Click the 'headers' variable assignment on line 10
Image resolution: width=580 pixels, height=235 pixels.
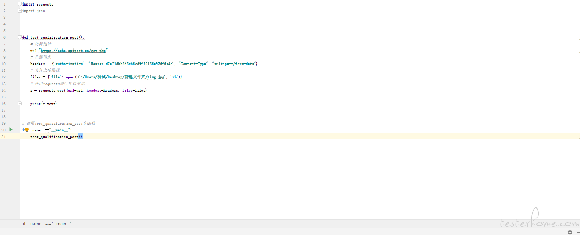[38, 64]
